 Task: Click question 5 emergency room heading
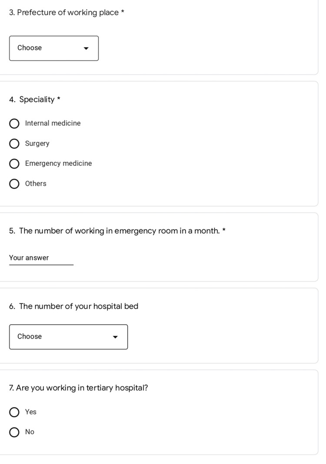pos(117,231)
